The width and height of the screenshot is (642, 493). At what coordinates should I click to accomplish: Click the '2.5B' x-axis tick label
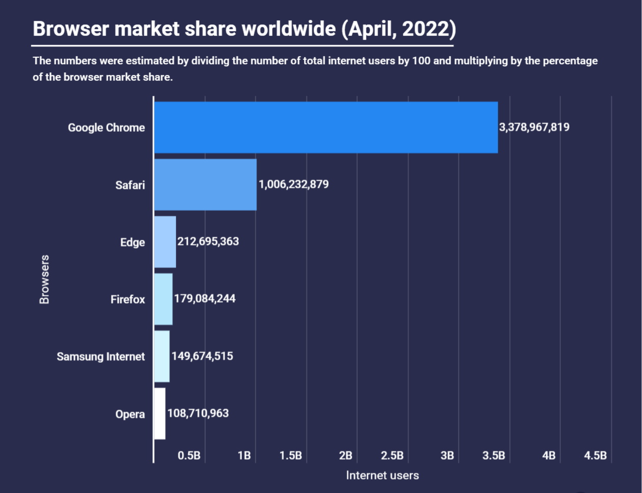[392, 456]
